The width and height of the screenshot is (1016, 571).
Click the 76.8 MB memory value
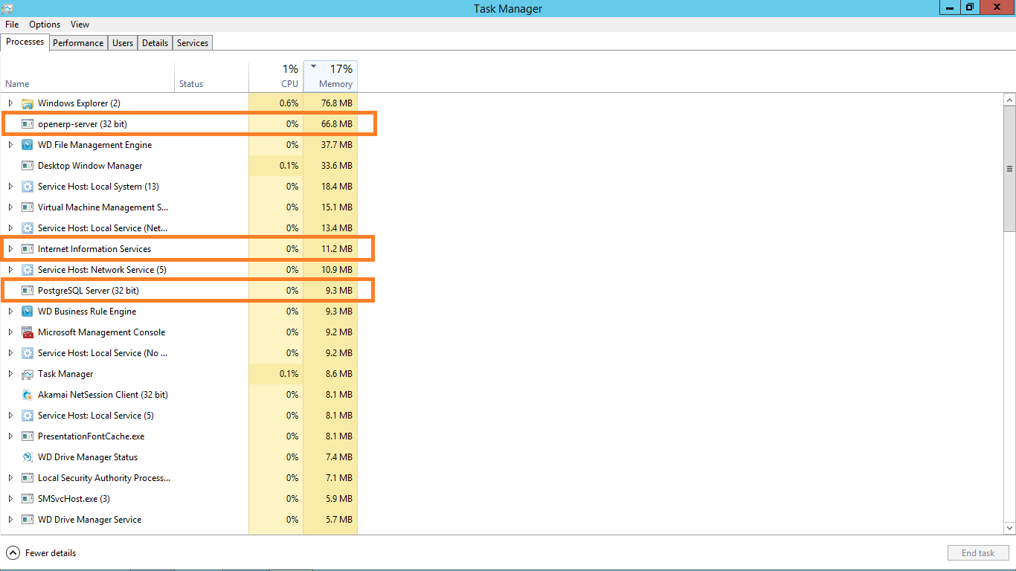click(337, 103)
